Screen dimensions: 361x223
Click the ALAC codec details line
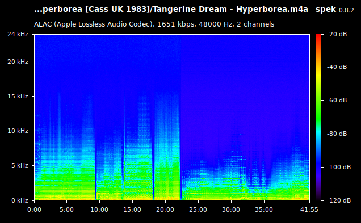[154, 24]
